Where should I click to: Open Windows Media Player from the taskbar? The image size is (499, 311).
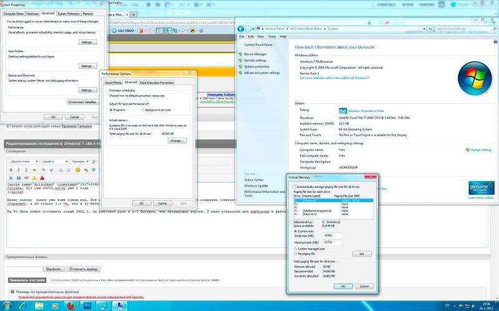coord(55,306)
